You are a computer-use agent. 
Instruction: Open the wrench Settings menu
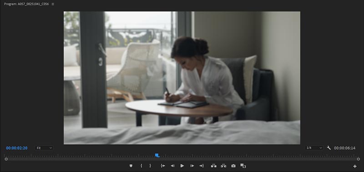(329, 148)
